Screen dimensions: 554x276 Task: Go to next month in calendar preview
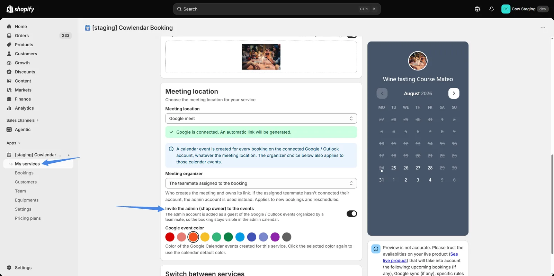tap(454, 93)
